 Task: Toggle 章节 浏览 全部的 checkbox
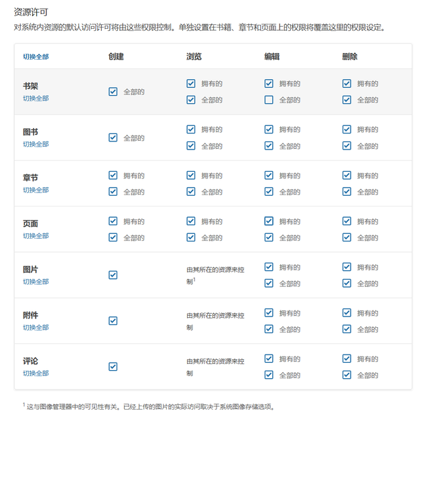[191, 192]
